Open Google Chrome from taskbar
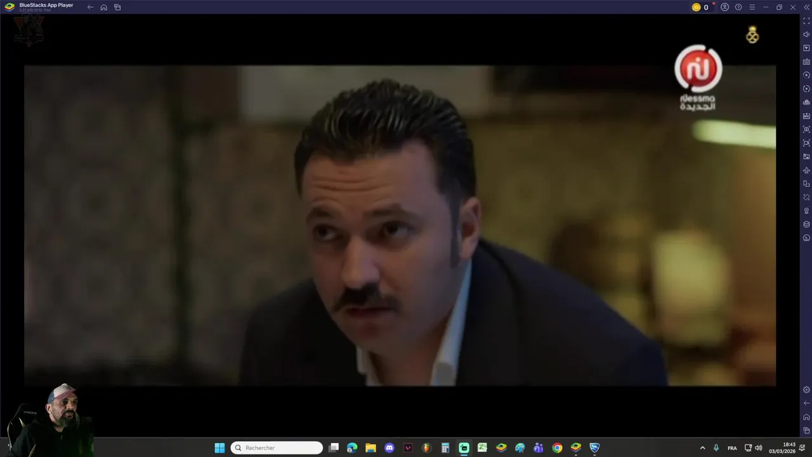The height and width of the screenshot is (457, 812). (557, 448)
